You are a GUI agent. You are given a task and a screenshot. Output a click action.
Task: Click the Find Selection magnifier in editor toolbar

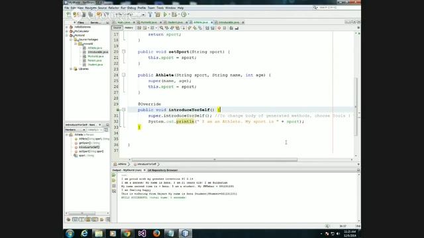click(161, 28)
